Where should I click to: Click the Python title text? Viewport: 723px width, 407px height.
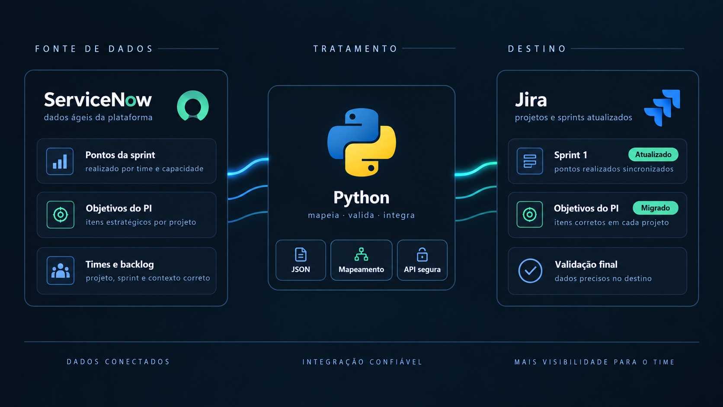click(x=361, y=198)
